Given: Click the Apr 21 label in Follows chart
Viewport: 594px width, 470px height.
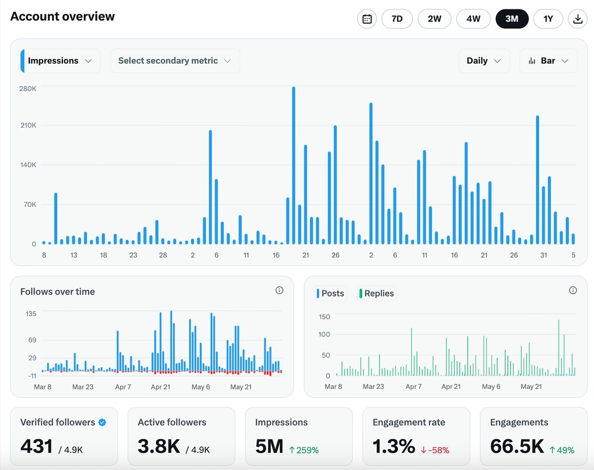Looking at the screenshot, I should click(x=160, y=387).
